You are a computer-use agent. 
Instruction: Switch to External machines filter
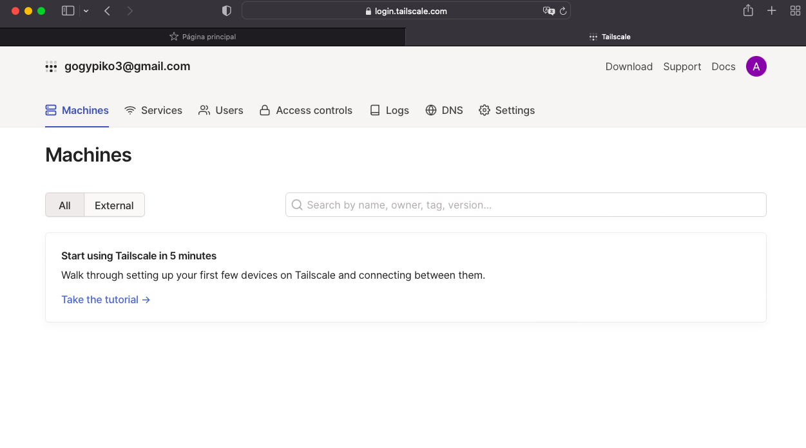pyautogui.click(x=114, y=205)
